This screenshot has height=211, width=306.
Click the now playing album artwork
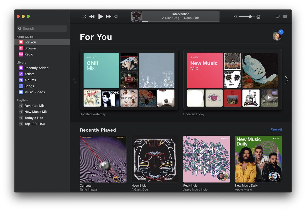(x=136, y=17)
